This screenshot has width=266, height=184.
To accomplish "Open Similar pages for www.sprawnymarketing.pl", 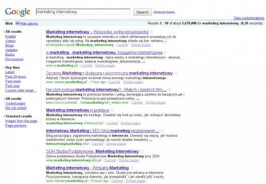I will [x=133, y=82].
